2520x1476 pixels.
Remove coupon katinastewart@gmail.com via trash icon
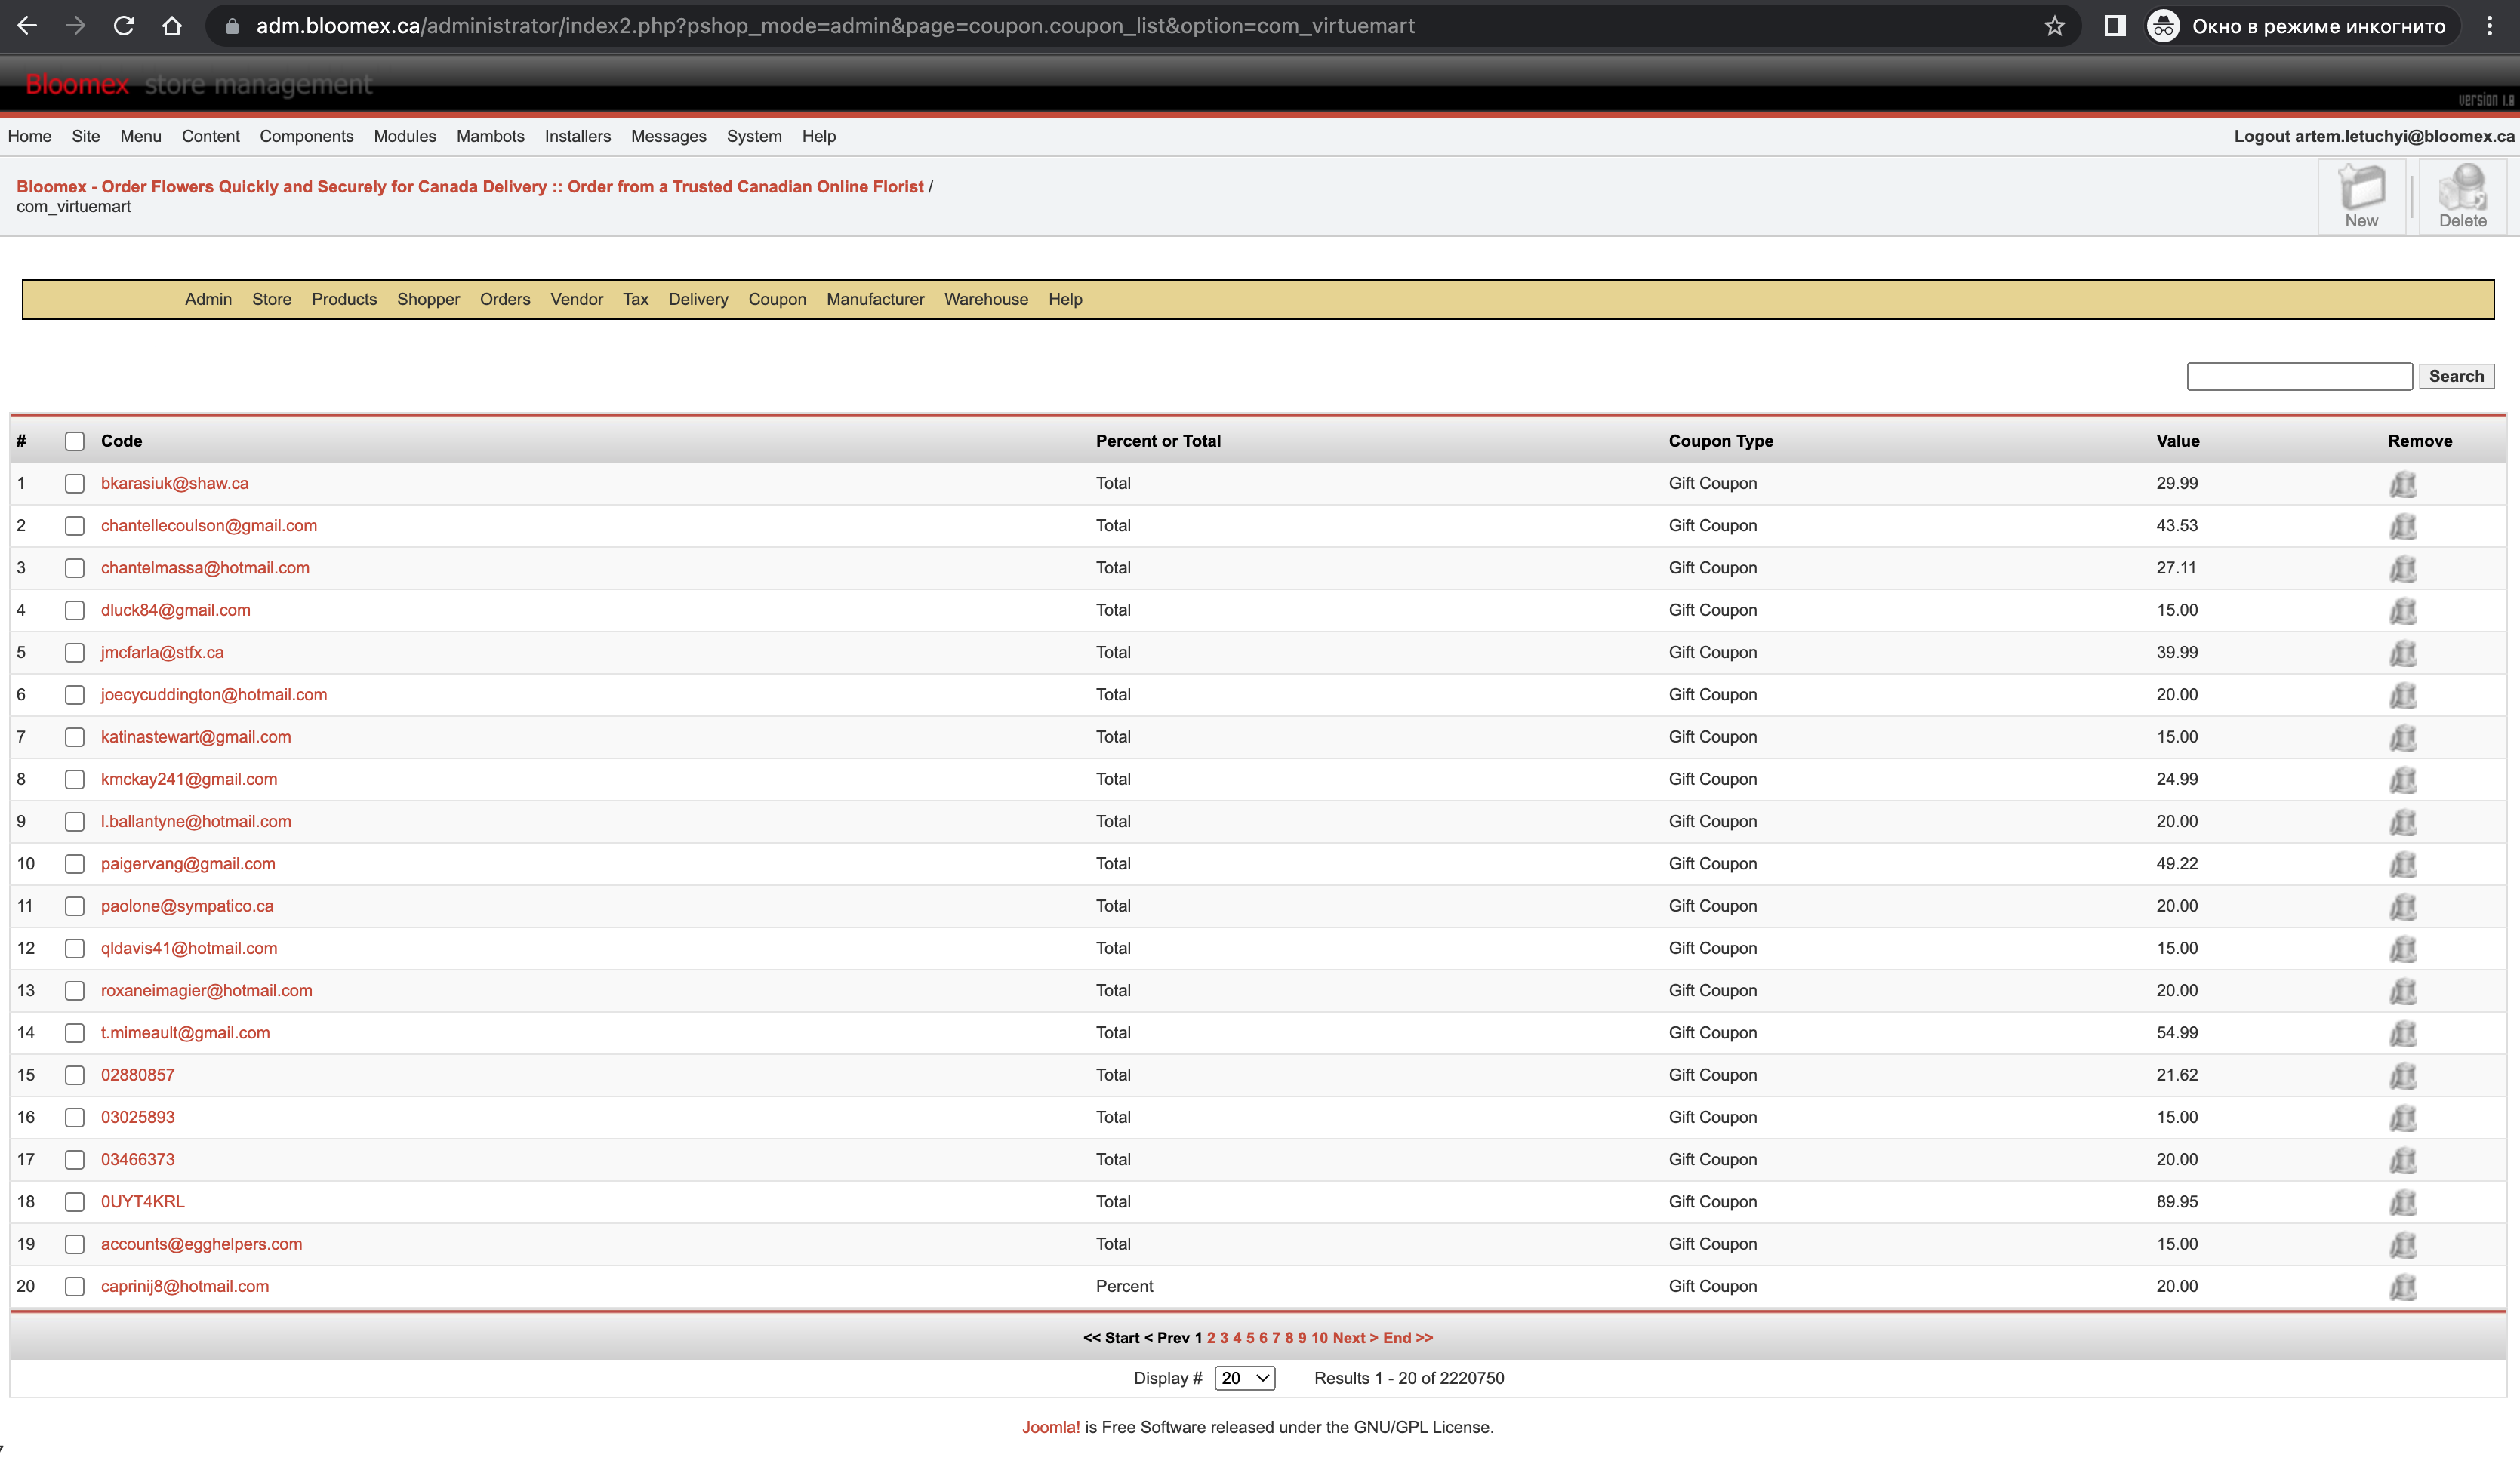(x=2403, y=739)
